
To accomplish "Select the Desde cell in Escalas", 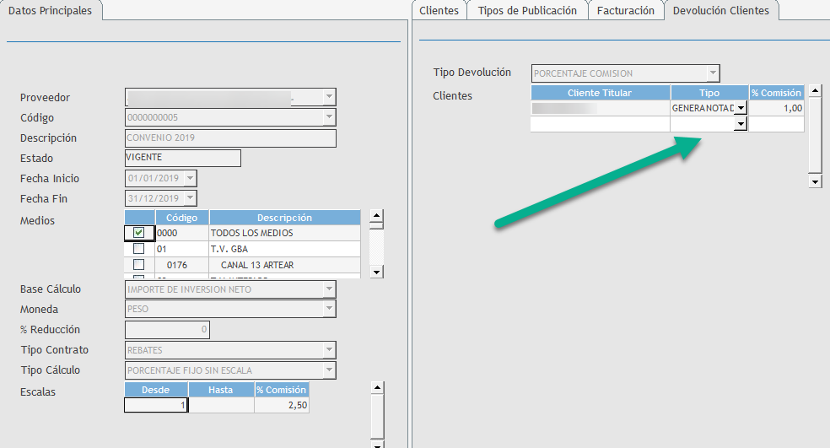I will click(155, 405).
